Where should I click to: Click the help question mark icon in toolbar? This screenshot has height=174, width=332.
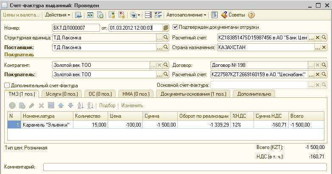coord(251,15)
